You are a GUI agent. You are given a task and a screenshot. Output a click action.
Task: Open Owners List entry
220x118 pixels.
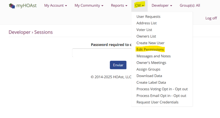point(146,36)
